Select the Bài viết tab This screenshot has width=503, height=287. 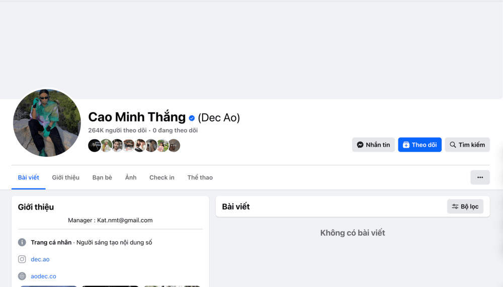click(x=28, y=177)
